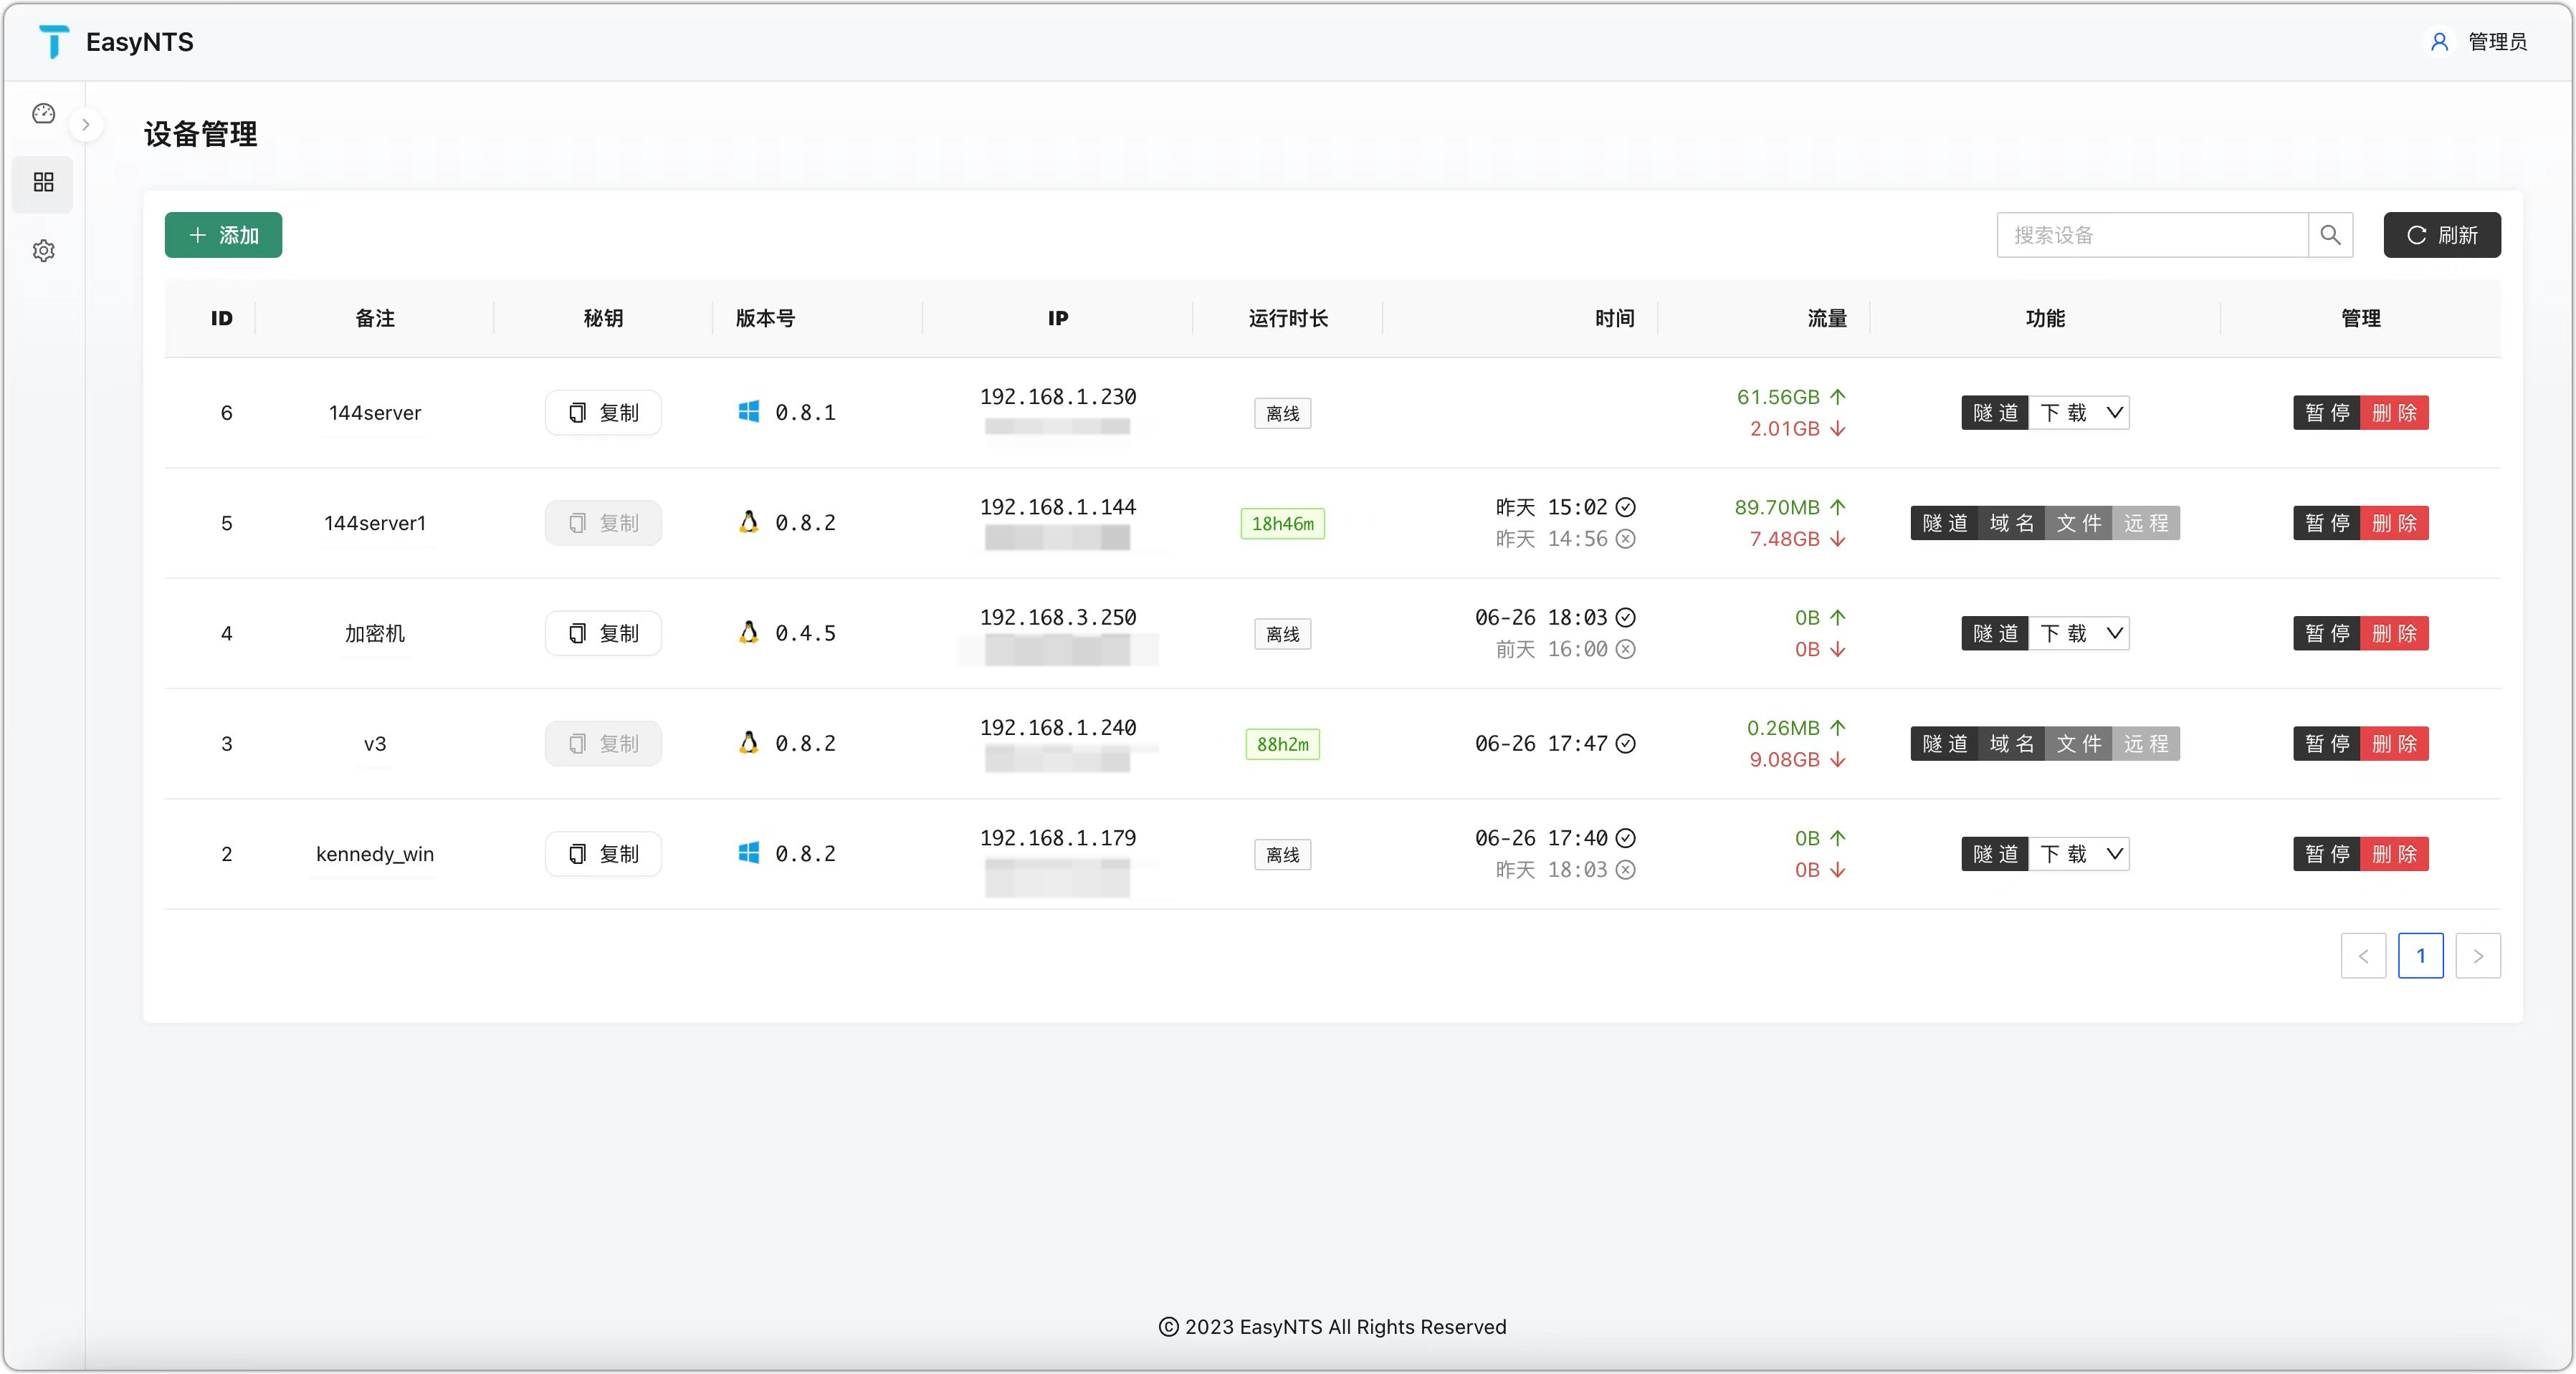Delete the 144server1 device

[x=2394, y=524]
